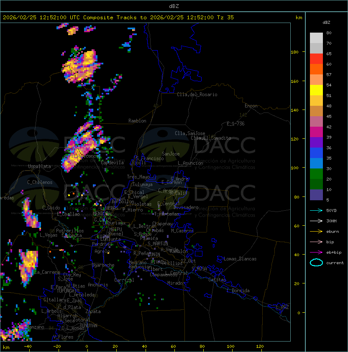Screen dimensions: 348x352
Task: Click the S_Francisco map label
Action: coord(150,158)
